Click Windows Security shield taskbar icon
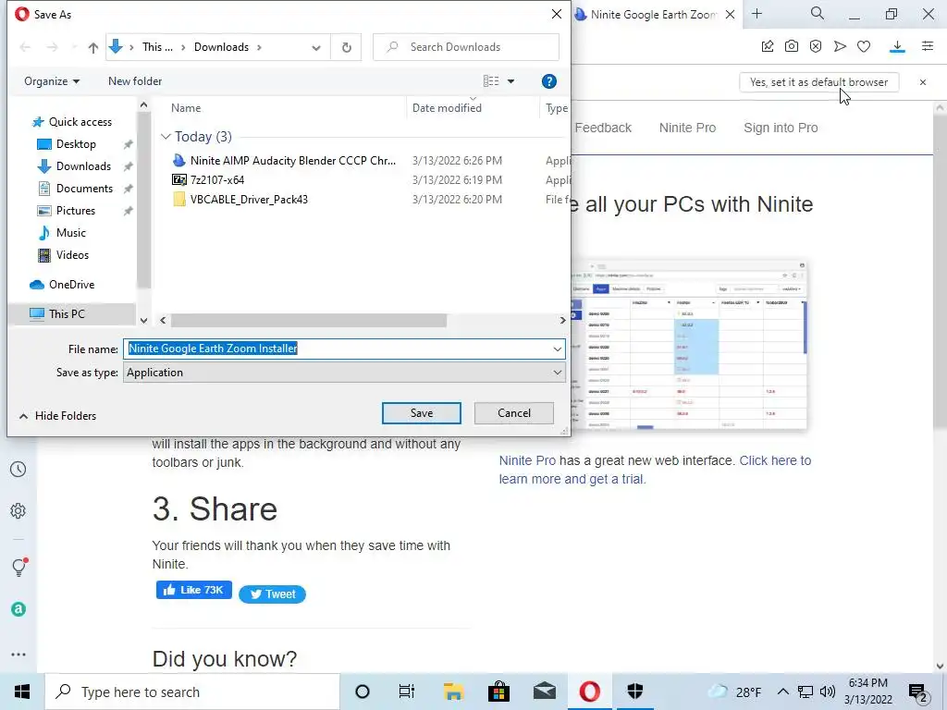Image resolution: width=947 pixels, height=710 pixels. tap(634, 692)
